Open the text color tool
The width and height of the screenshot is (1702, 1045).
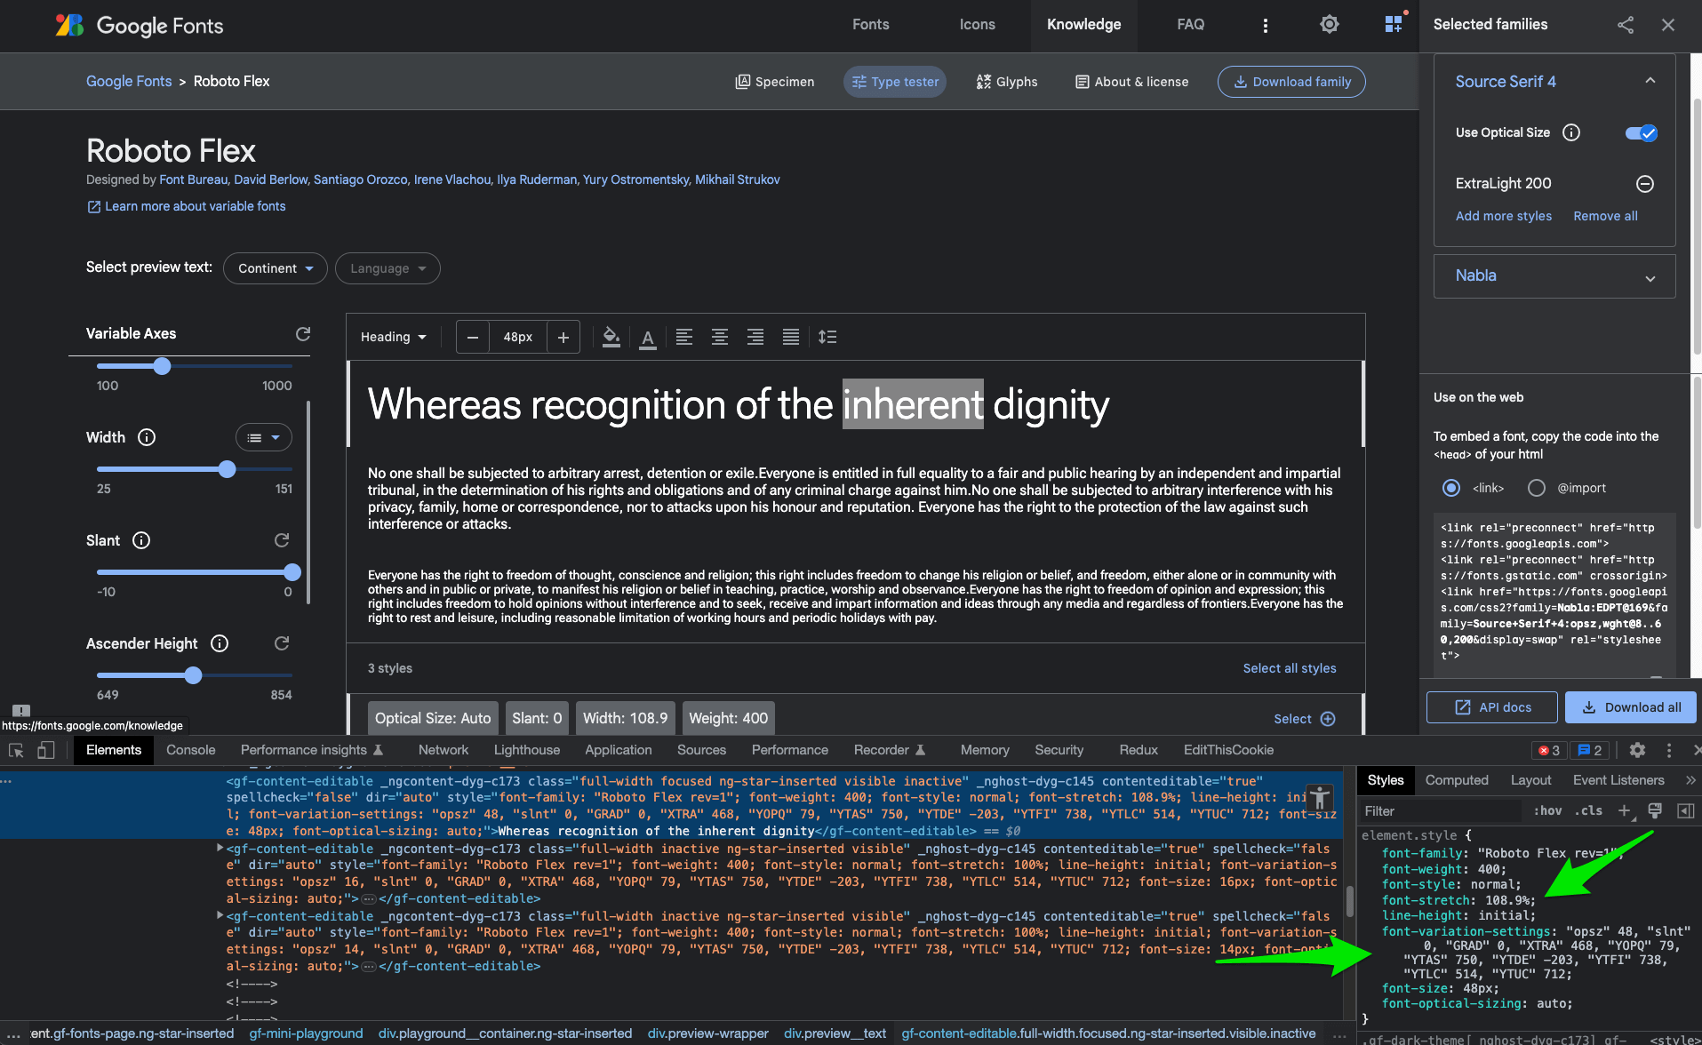tap(648, 338)
